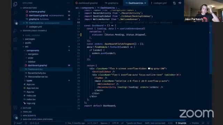This screenshot has width=223, height=125.
Task: Switch to dashboard.graphql tab
Action: [x=88, y=3]
